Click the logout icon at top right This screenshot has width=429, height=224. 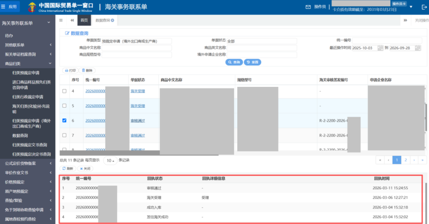424,7
